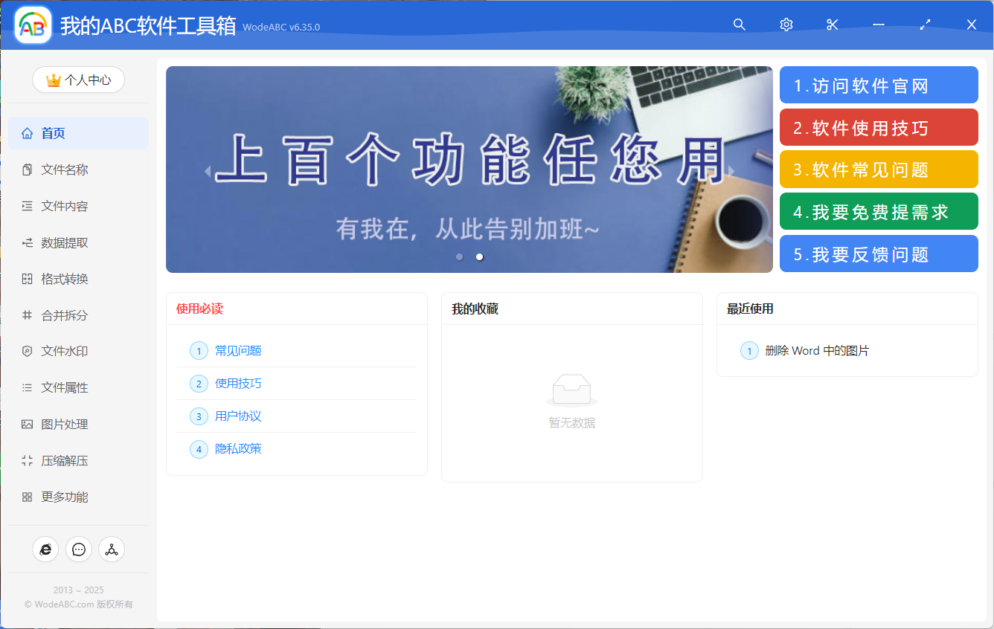Open settings via the gear icon
This screenshot has height=629, width=994.
point(786,25)
